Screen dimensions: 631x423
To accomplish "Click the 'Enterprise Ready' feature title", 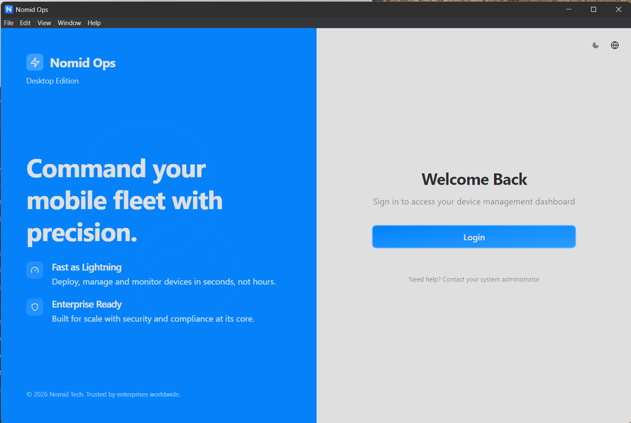I will pos(87,304).
